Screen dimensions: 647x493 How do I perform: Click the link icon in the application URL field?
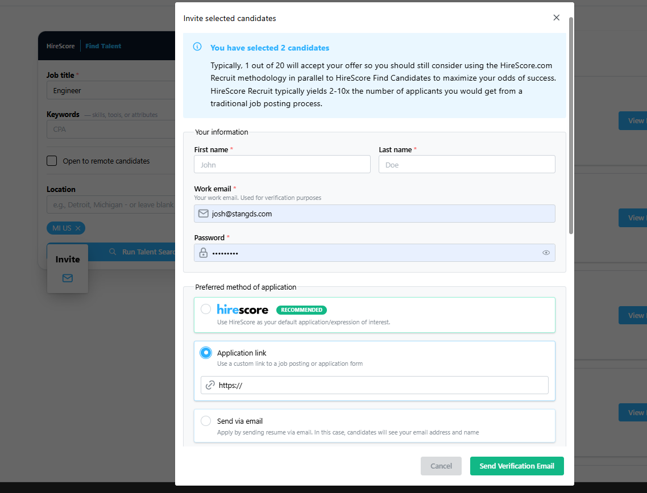pyautogui.click(x=210, y=385)
